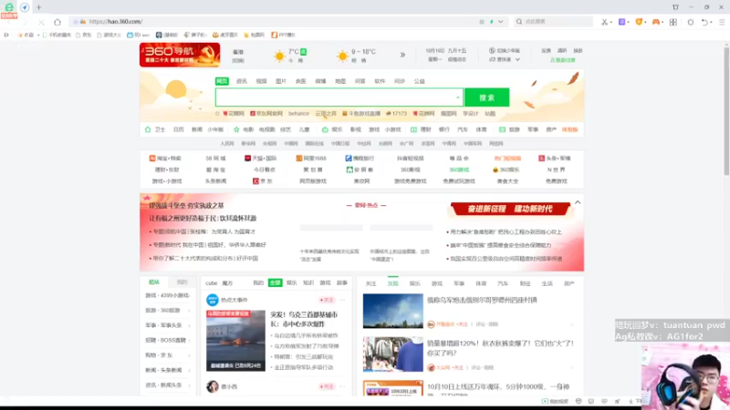Click the undo arrow restore icon
The height and width of the screenshot is (410, 730).
[x=704, y=22]
